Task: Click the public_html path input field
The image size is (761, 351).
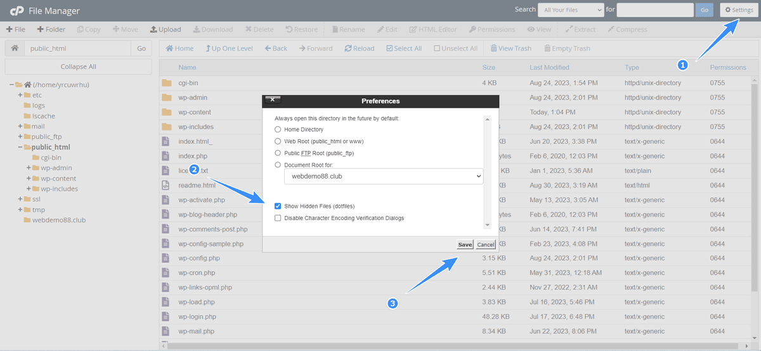Action: [x=77, y=48]
